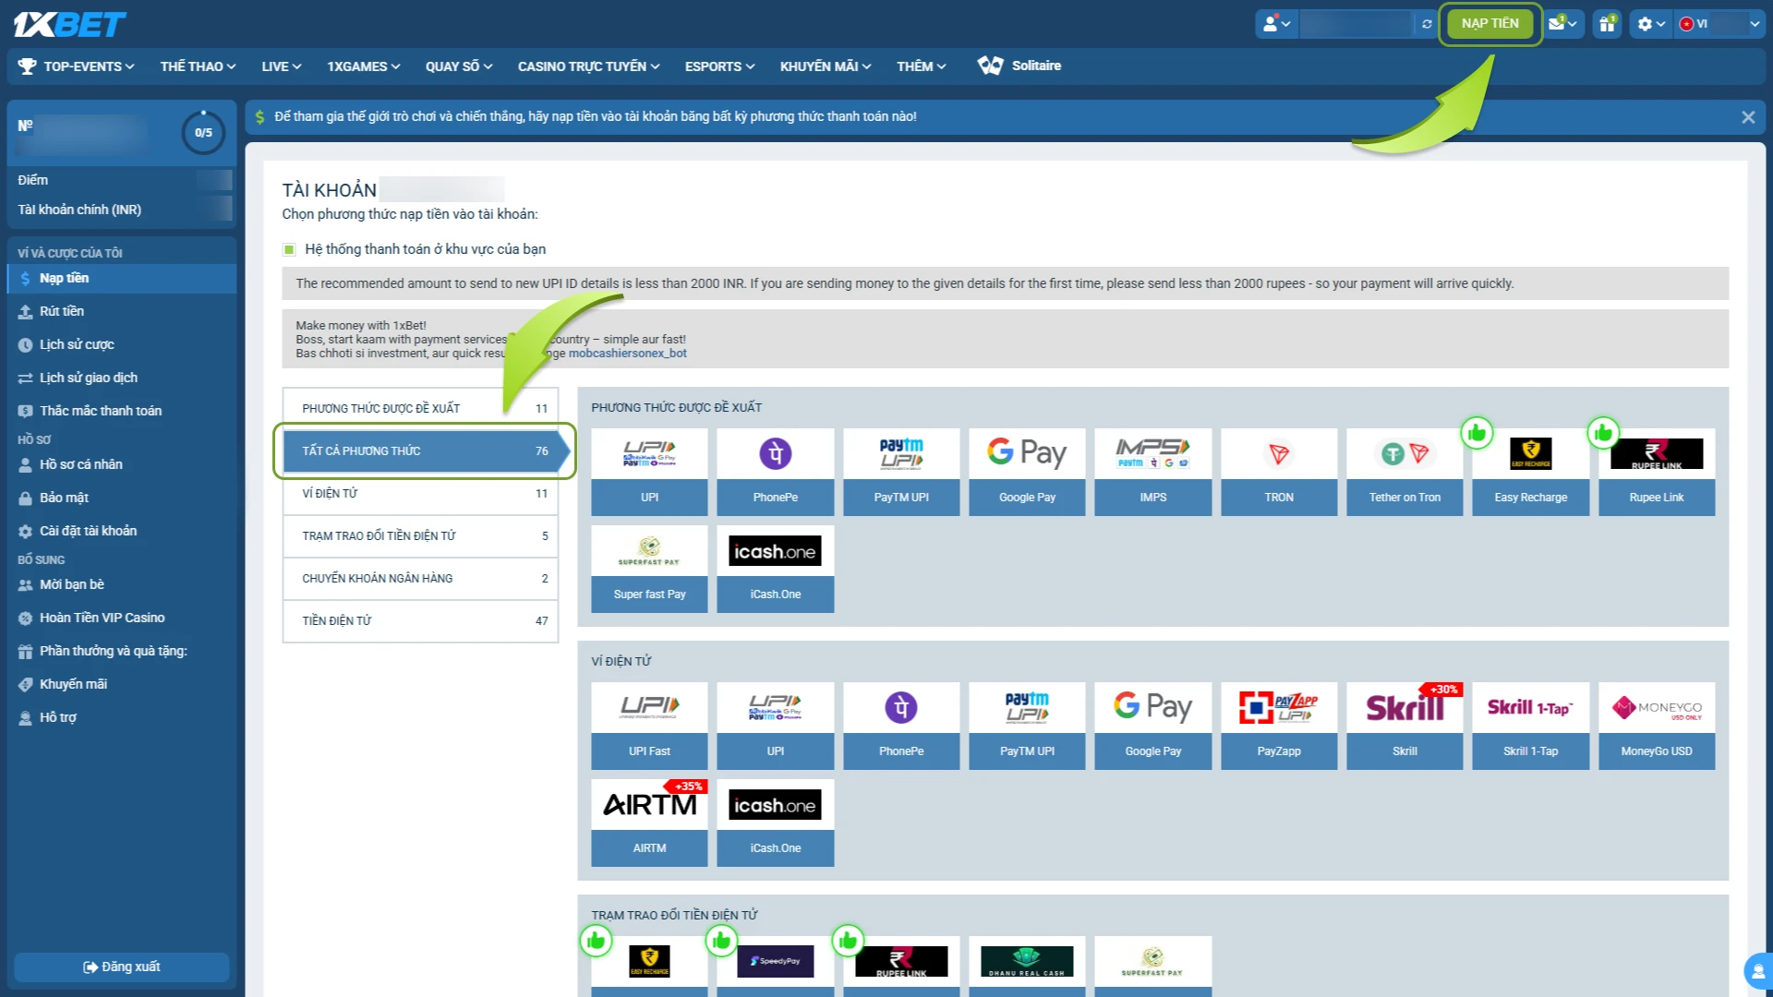Open Bảo mật in the sidebar
The height and width of the screenshot is (997, 1773).
[x=121, y=498]
